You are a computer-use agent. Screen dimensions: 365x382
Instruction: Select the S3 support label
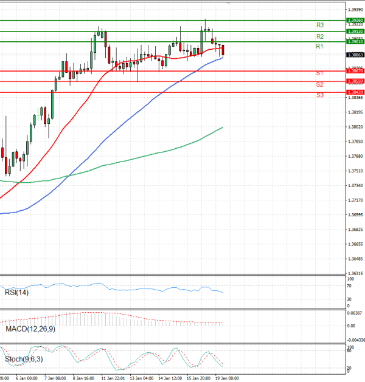pos(319,95)
